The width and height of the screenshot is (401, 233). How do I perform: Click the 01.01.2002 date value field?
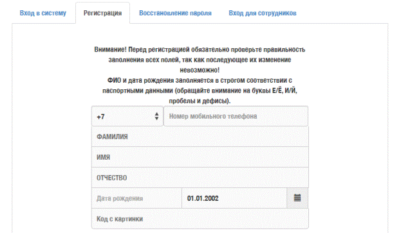(x=234, y=198)
